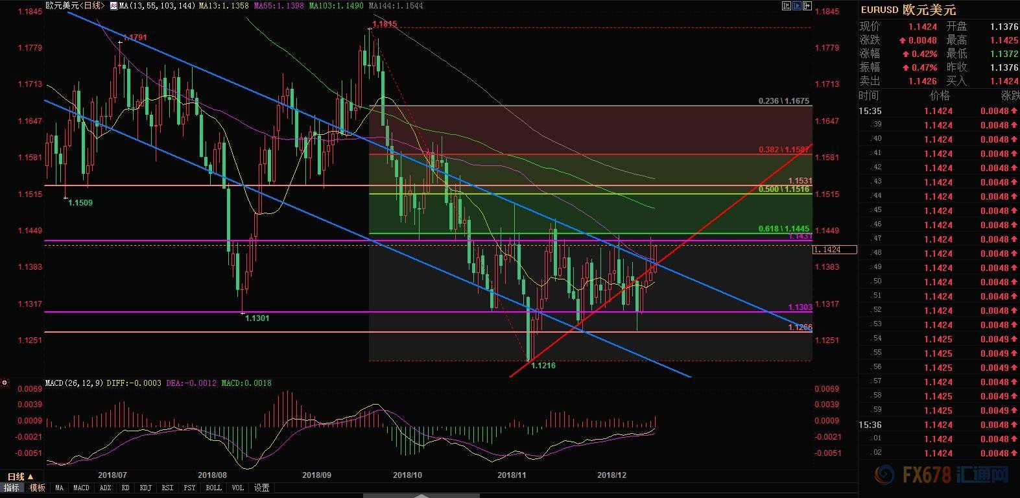
Task: Click the EURUSD 欧元美元 quote header
Action: point(908,10)
